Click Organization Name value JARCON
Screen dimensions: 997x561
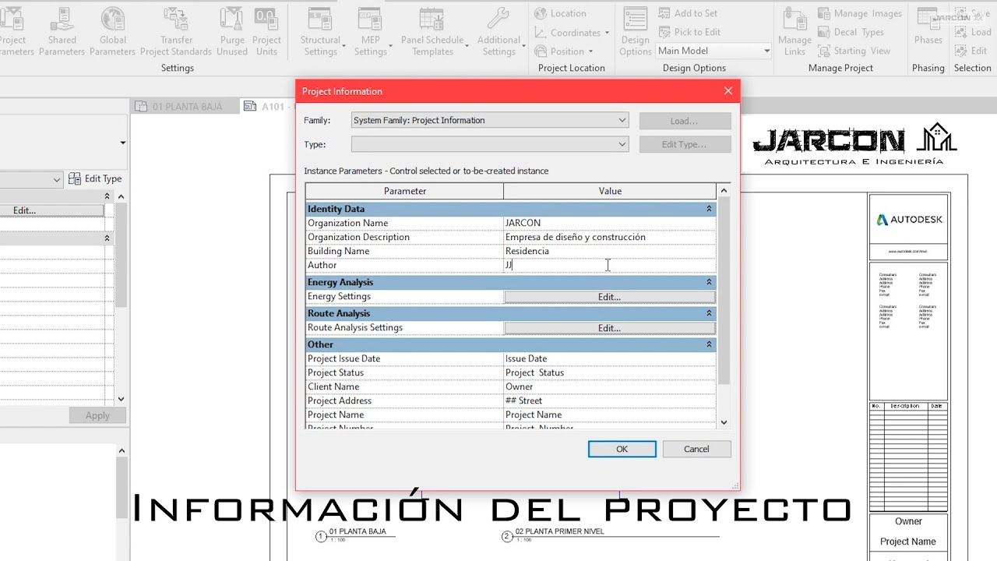523,223
